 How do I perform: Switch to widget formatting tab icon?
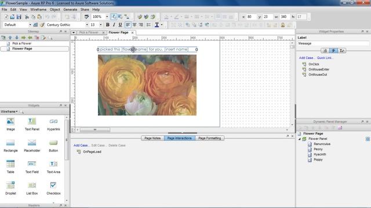click(342, 50)
